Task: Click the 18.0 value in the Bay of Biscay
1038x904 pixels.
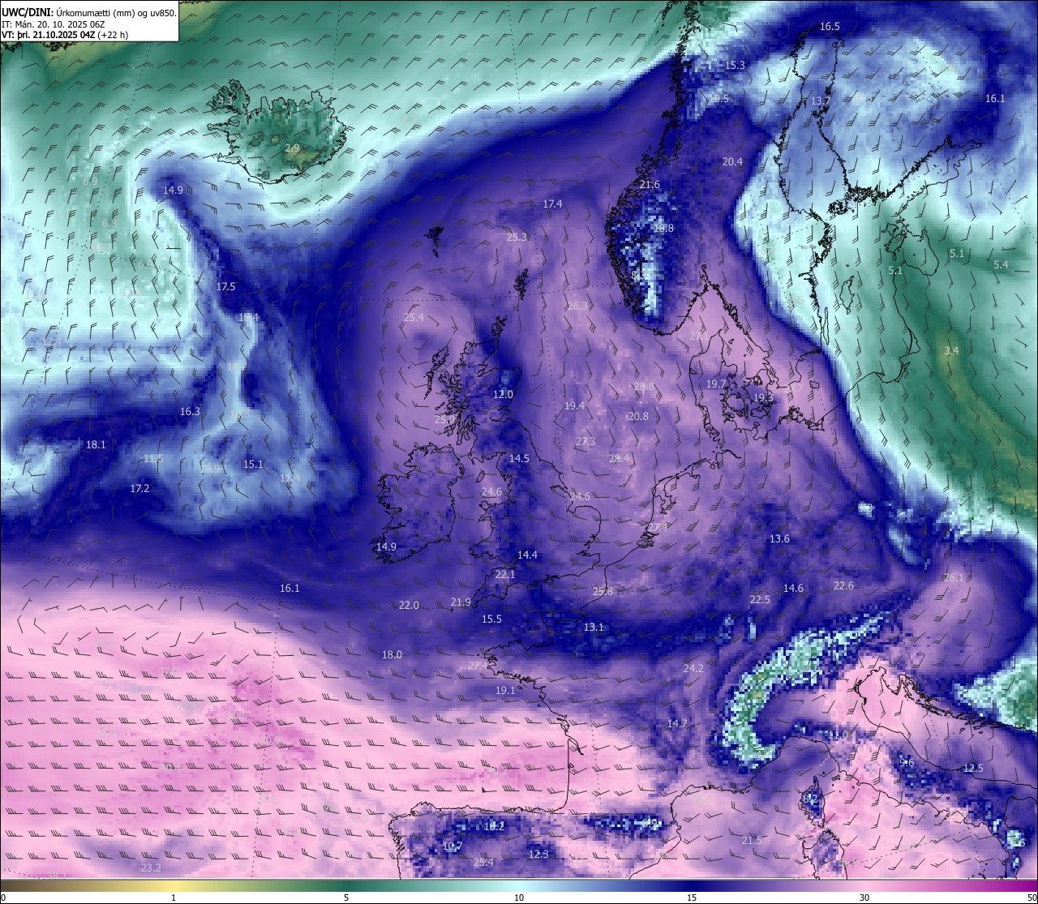Action: 392,655
